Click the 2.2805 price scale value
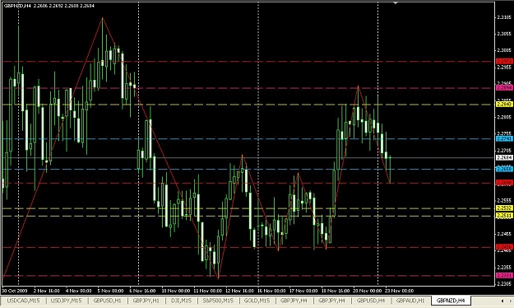514x308 pixels. [504, 117]
